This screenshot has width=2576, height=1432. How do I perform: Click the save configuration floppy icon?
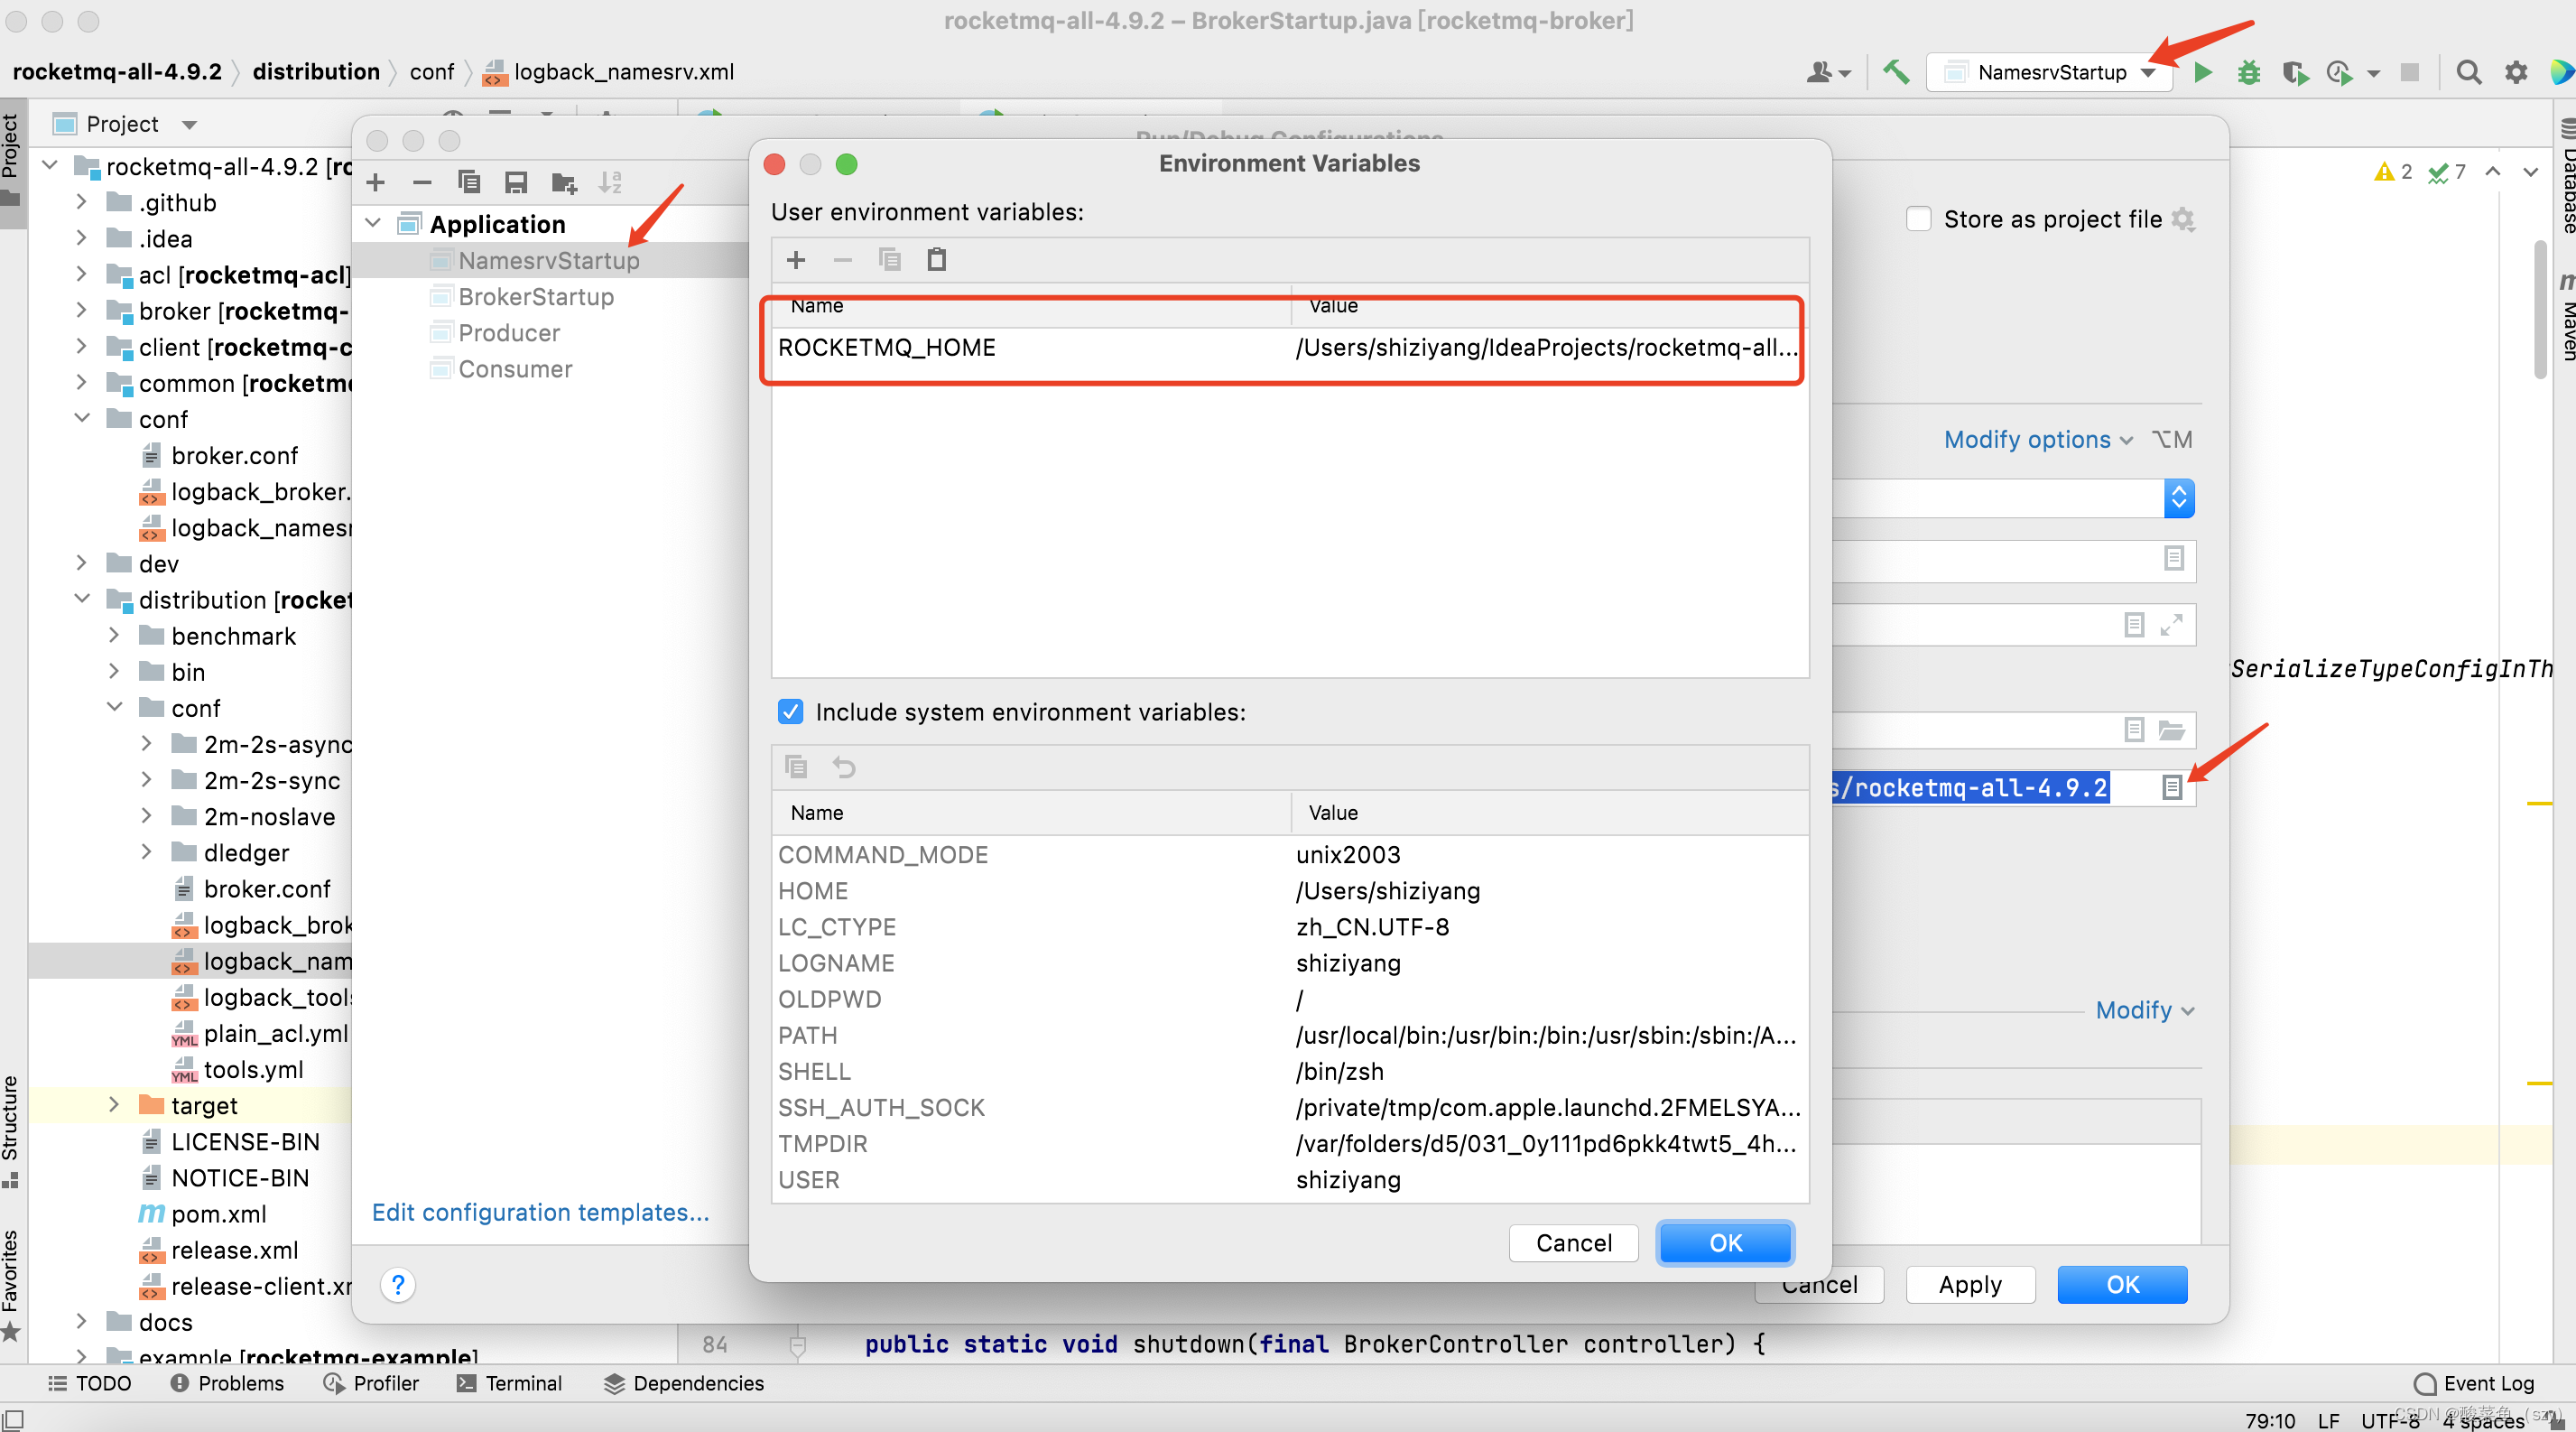click(x=516, y=182)
